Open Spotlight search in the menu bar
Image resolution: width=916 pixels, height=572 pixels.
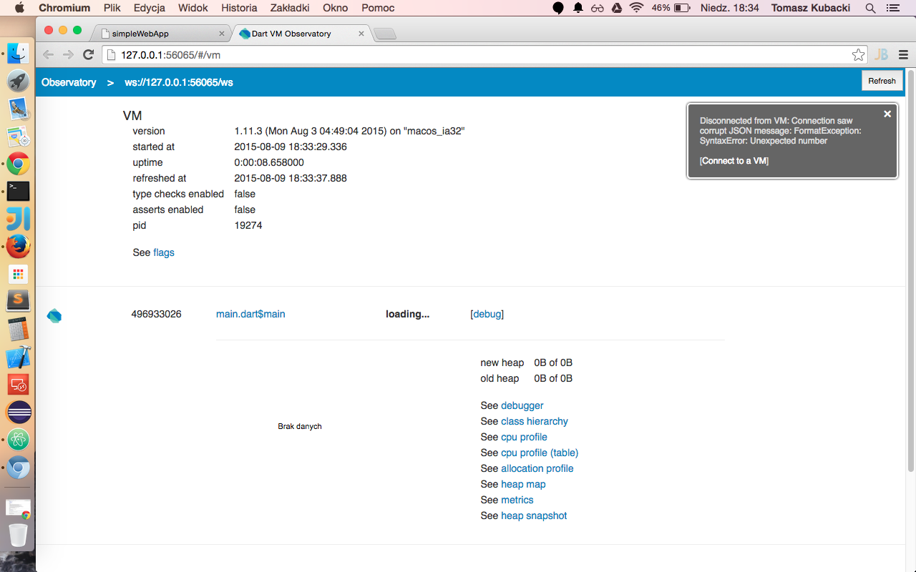tap(870, 8)
